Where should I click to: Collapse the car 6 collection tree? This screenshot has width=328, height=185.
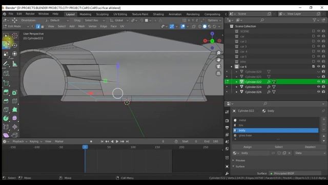coord(232,67)
